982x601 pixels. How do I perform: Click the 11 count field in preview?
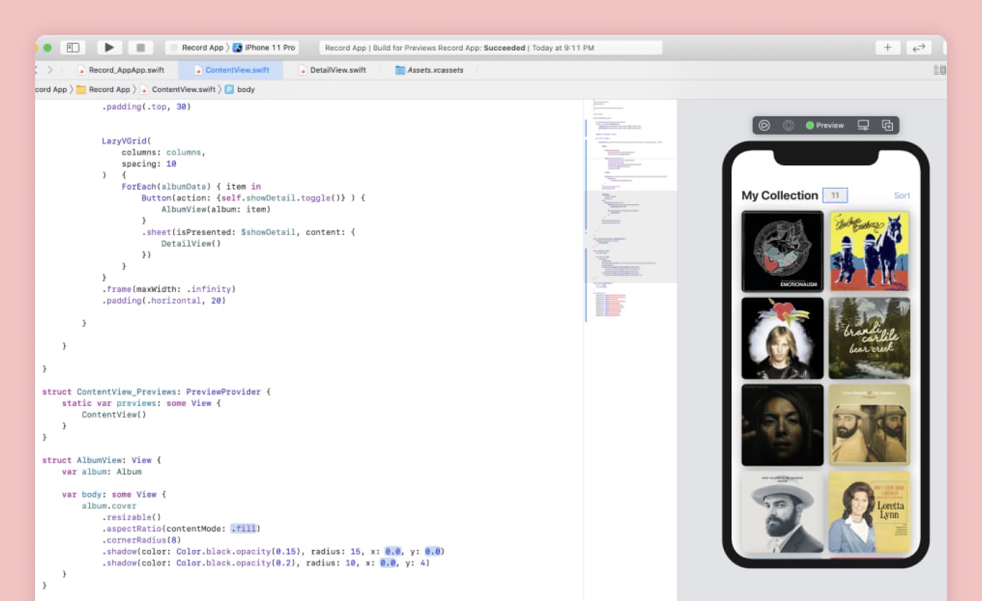coord(835,196)
